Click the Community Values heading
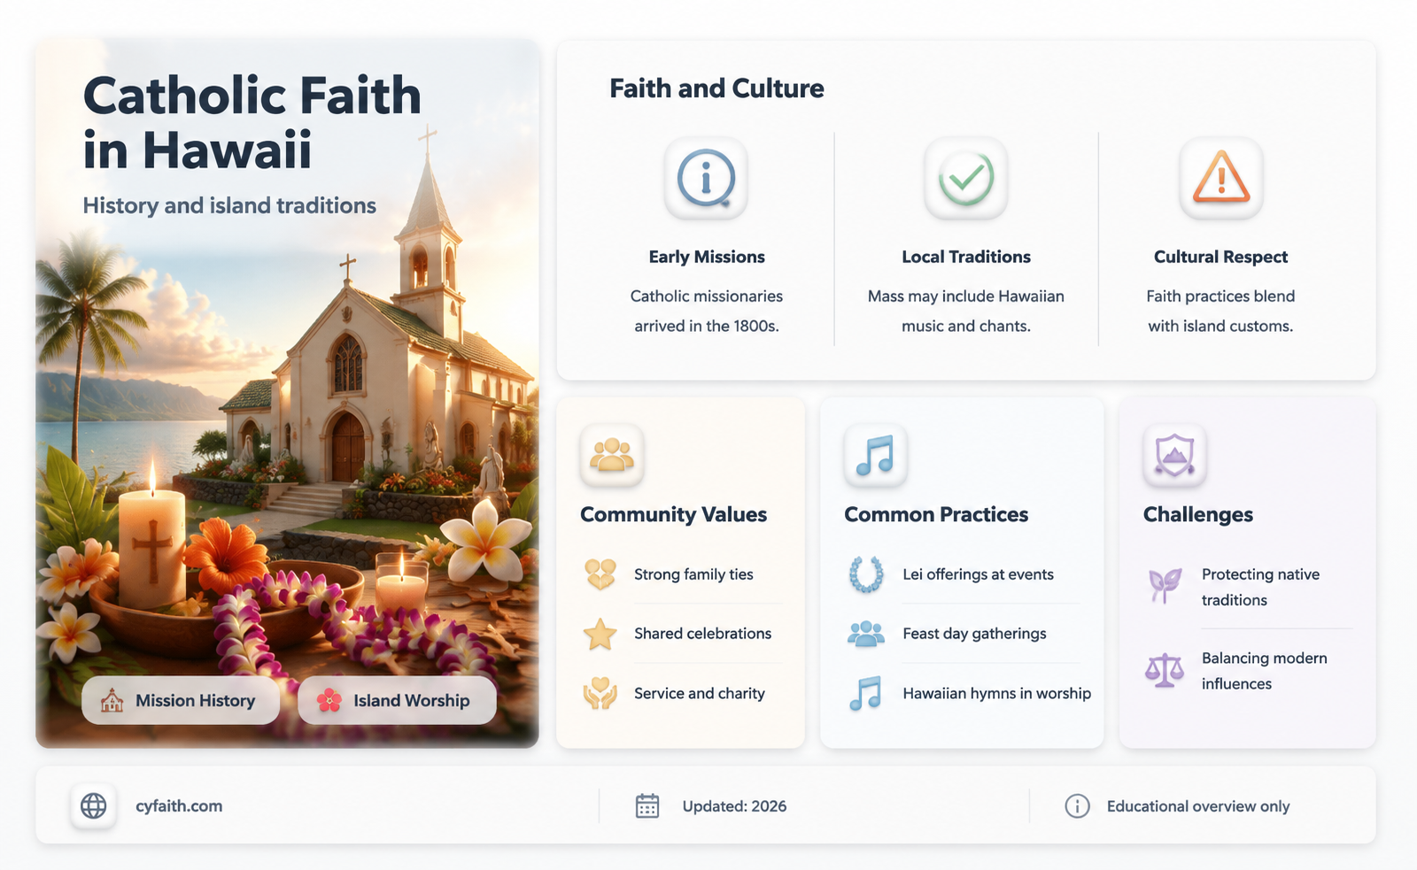Screen dimensions: 1417x870 click(673, 514)
